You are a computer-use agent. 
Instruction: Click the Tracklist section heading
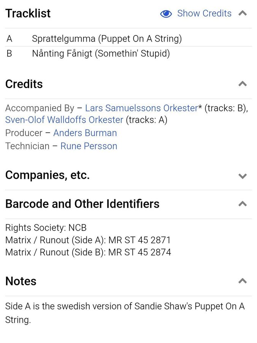[28, 13]
